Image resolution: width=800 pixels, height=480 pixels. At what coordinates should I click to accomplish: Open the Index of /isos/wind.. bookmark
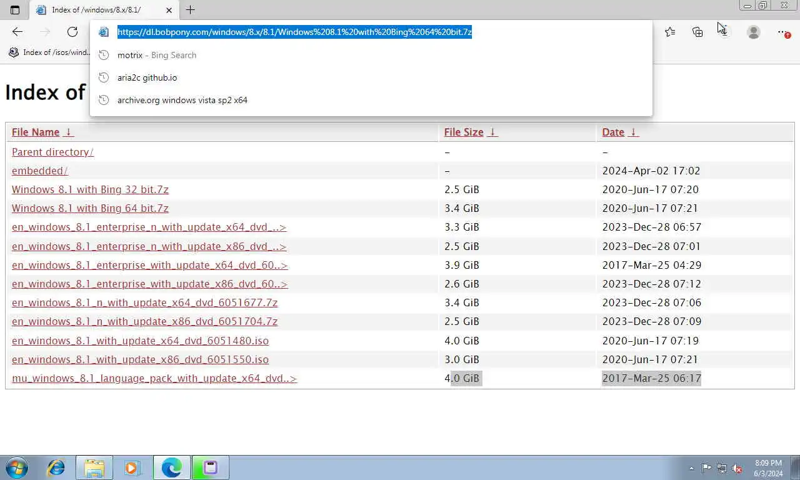pyautogui.click(x=49, y=52)
